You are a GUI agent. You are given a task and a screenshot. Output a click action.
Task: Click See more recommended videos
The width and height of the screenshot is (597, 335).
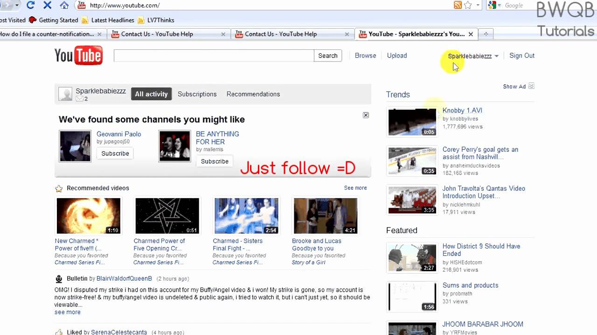click(355, 188)
